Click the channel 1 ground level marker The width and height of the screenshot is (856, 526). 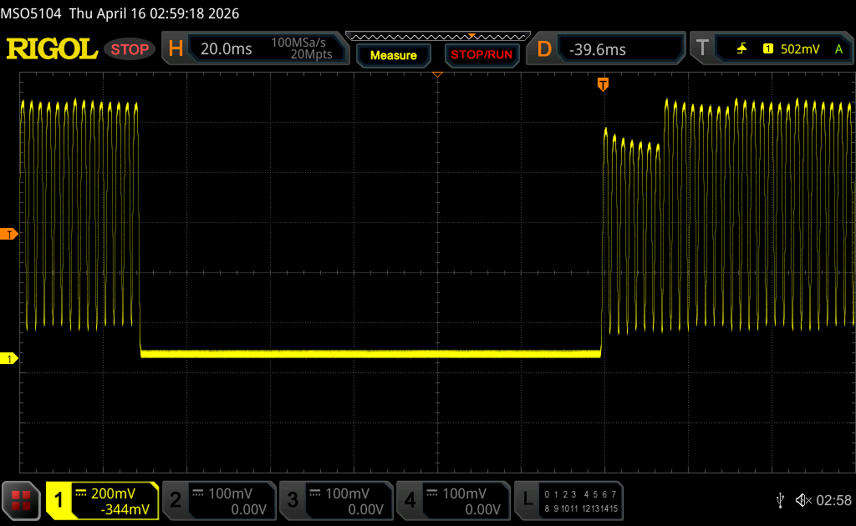coord(9,358)
